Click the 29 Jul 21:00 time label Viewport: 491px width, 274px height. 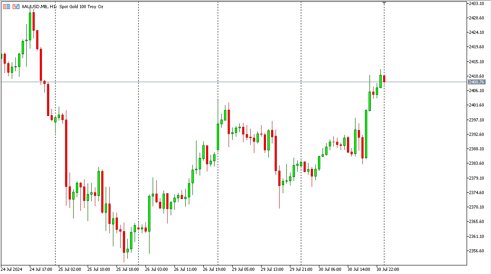301,269
